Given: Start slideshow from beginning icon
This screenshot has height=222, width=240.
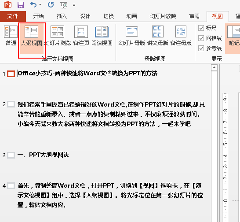Looking at the screenshot, I should tap(64, 5).
